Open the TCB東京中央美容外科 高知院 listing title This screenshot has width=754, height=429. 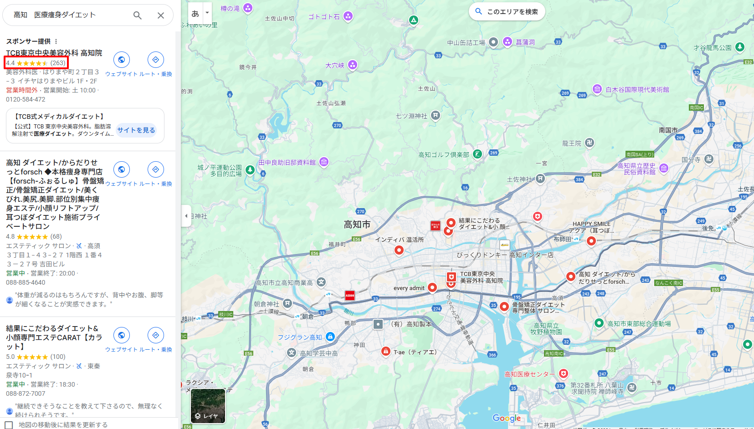click(x=54, y=53)
